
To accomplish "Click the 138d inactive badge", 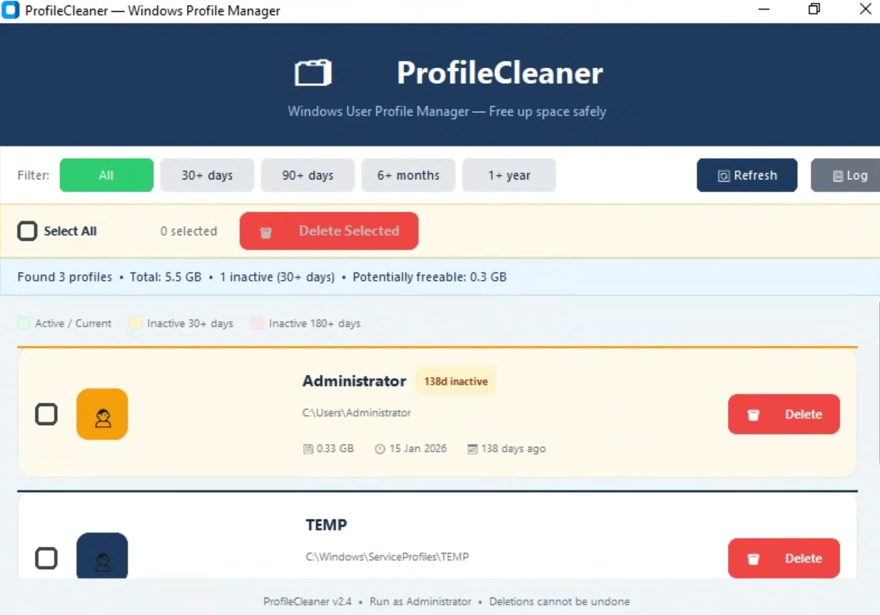I will coord(456,381).
